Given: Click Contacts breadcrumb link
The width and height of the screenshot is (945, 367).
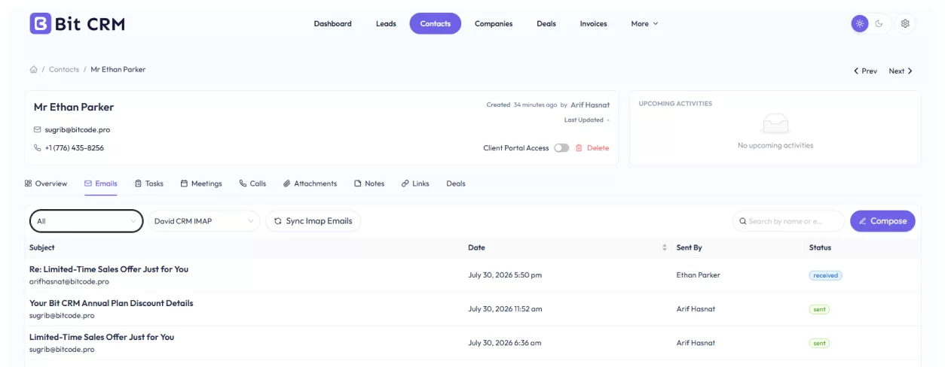Looking at the screenshot, I should (64, 69).
